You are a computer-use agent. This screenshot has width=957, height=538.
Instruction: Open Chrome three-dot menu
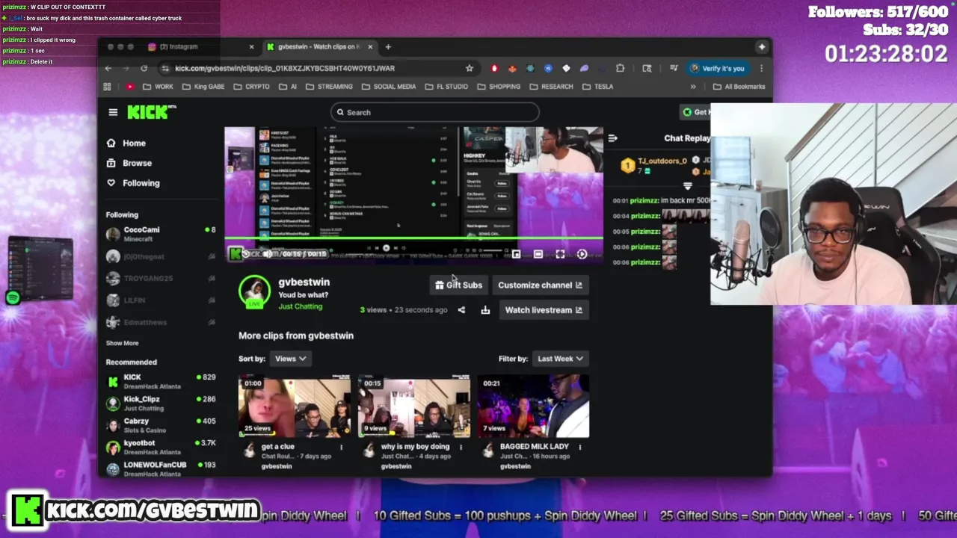pos(761,68)
